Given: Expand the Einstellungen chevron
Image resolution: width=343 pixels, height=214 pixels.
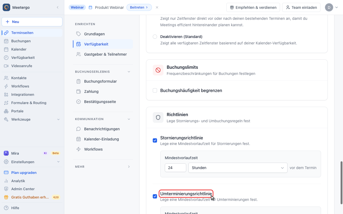Looking at the screenshot, I should (58, 162).
